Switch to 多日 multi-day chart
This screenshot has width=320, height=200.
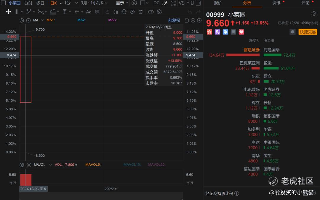[40, 3]
